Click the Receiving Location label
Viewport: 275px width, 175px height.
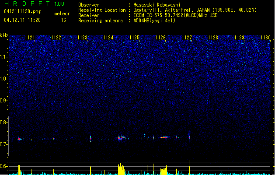[x=102, y=10]
